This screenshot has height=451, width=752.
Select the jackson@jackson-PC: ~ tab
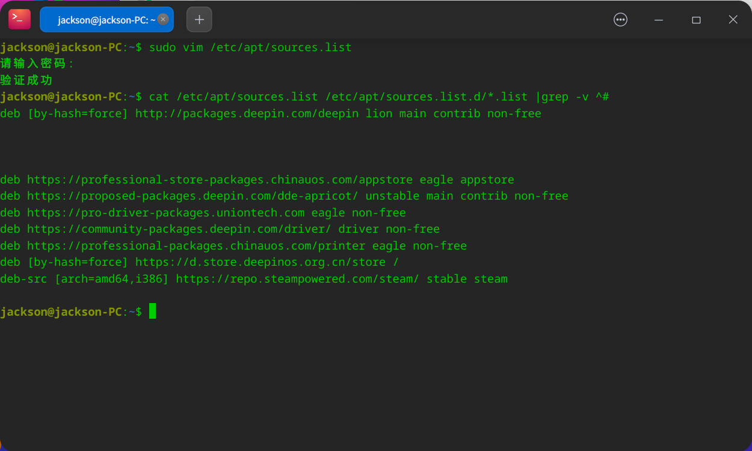click(x=102, y=19)
